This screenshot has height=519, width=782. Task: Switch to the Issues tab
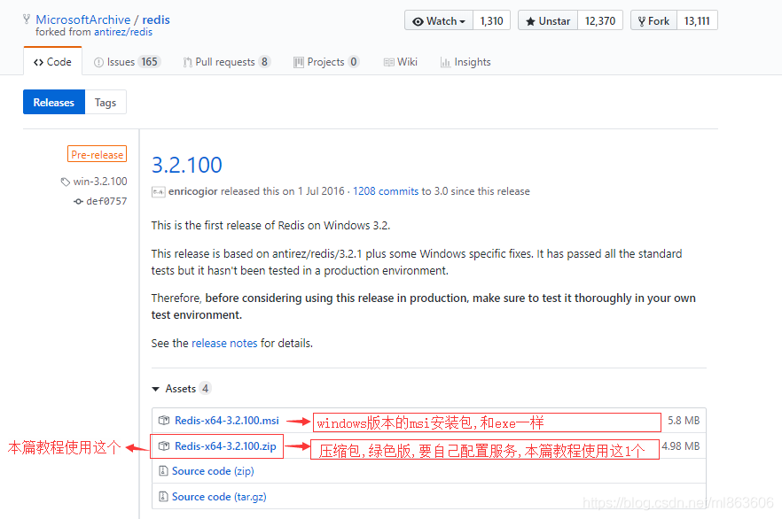point(127,62)
